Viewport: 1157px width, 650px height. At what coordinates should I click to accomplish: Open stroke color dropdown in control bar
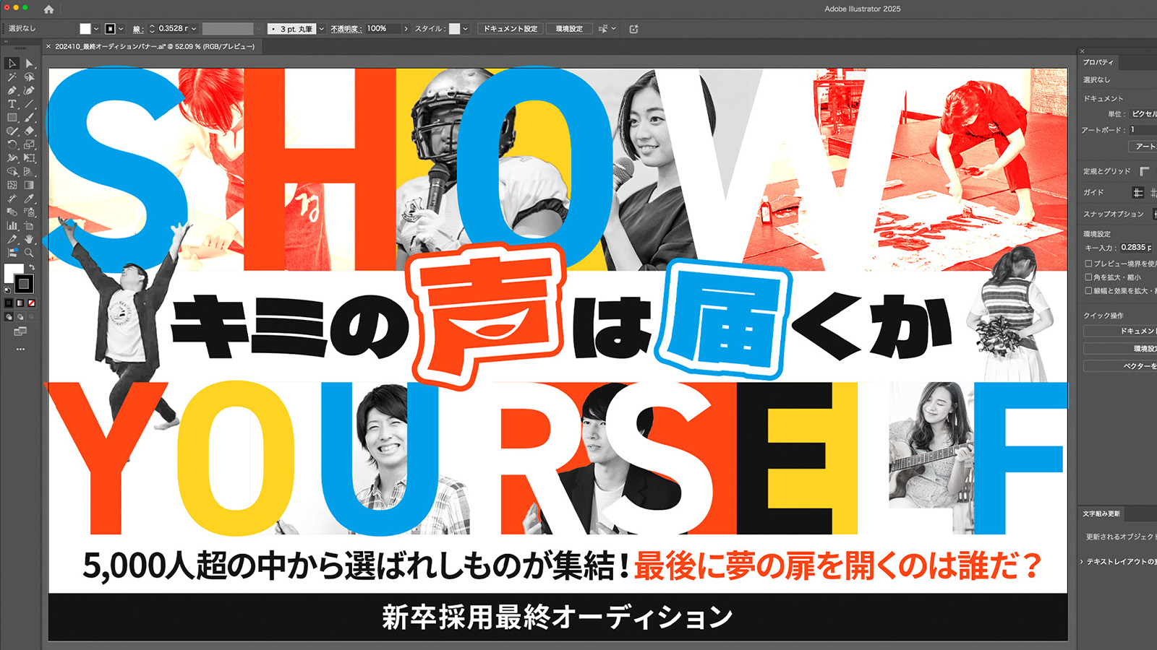121,29
